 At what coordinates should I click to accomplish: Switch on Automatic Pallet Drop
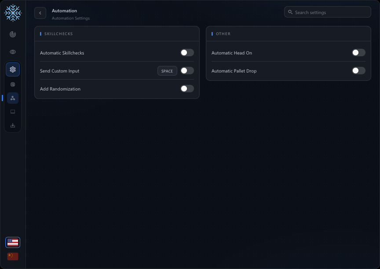359,71
